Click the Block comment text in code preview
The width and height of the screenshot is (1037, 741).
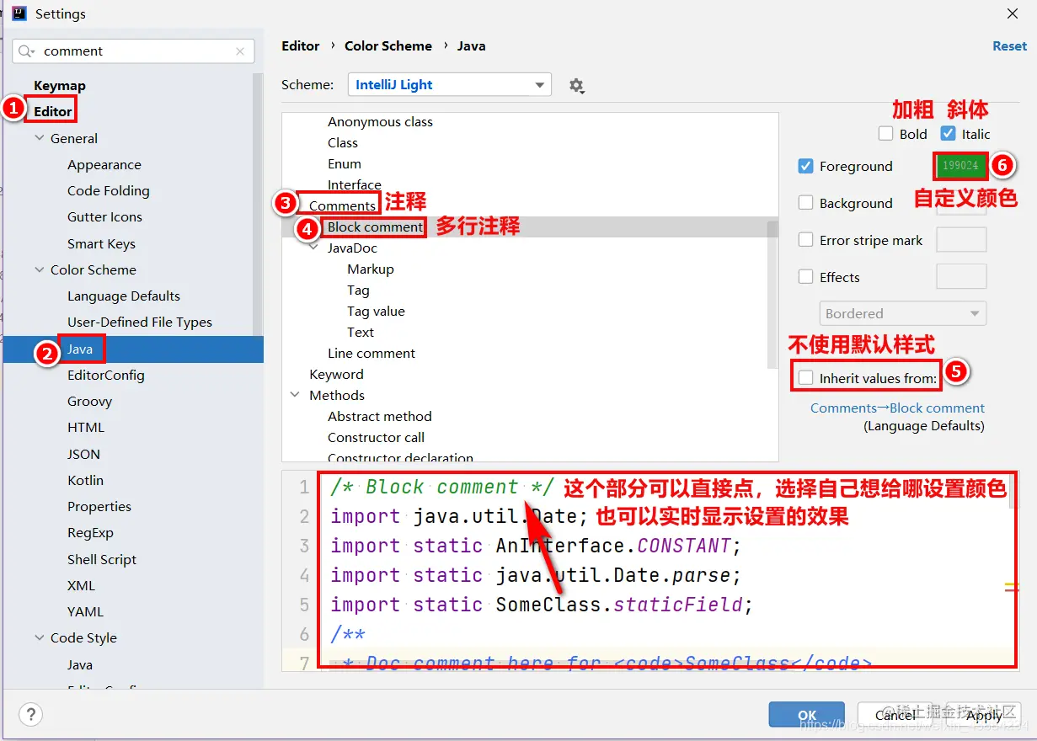point(442,488)
